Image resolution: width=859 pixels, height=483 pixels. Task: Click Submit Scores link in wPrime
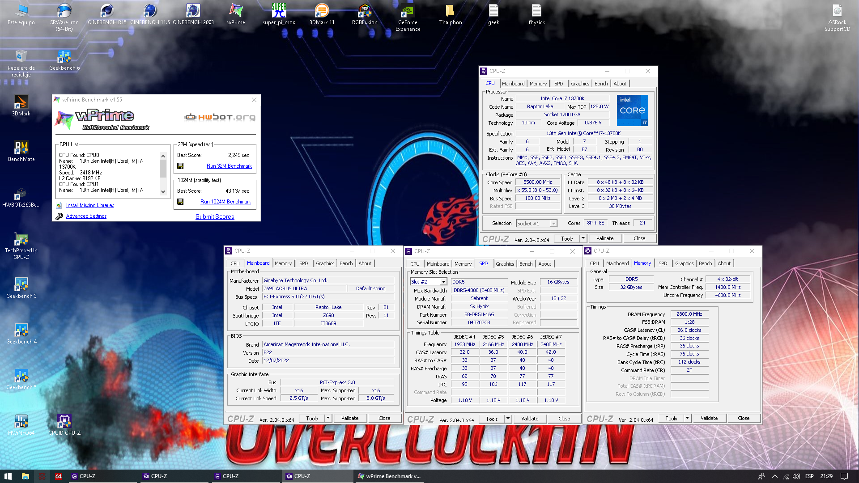tap(215, 216)
